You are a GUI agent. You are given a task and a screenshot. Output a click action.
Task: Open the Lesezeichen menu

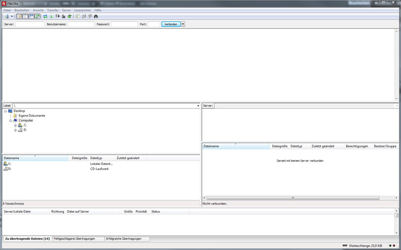click(x=82, y=10)
